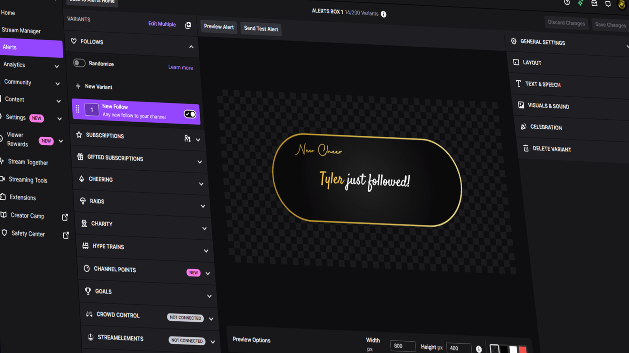Open the inbox icon in the top bar

pyautogui.click(x=594, y=3)
